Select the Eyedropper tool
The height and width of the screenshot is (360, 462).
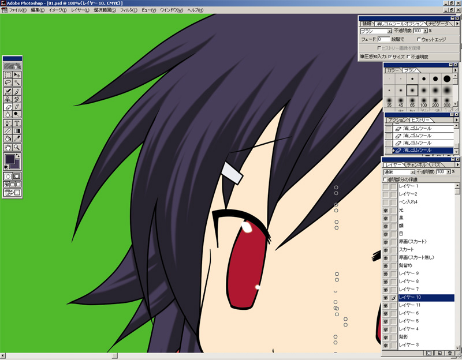pos(17,138)
